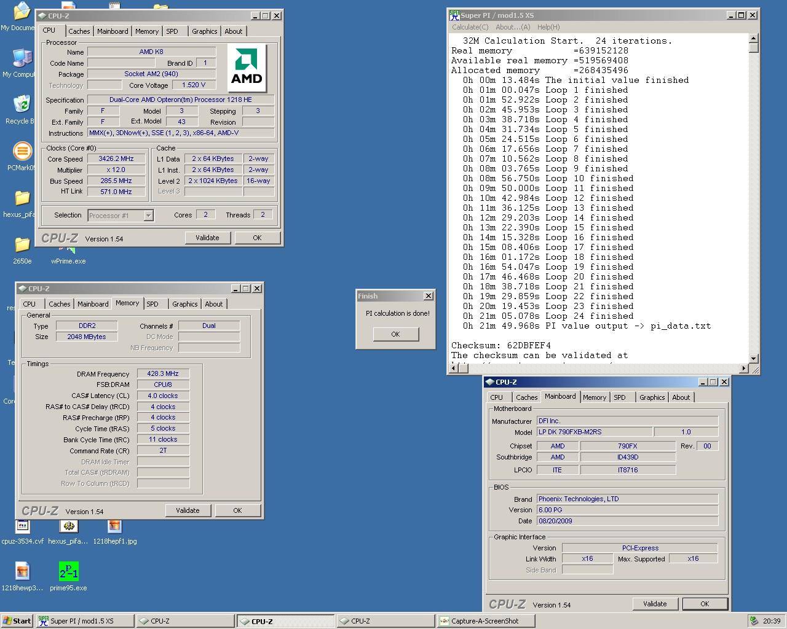Open Graphics tab in mainboard CPU-Z window

click(652, 397)
